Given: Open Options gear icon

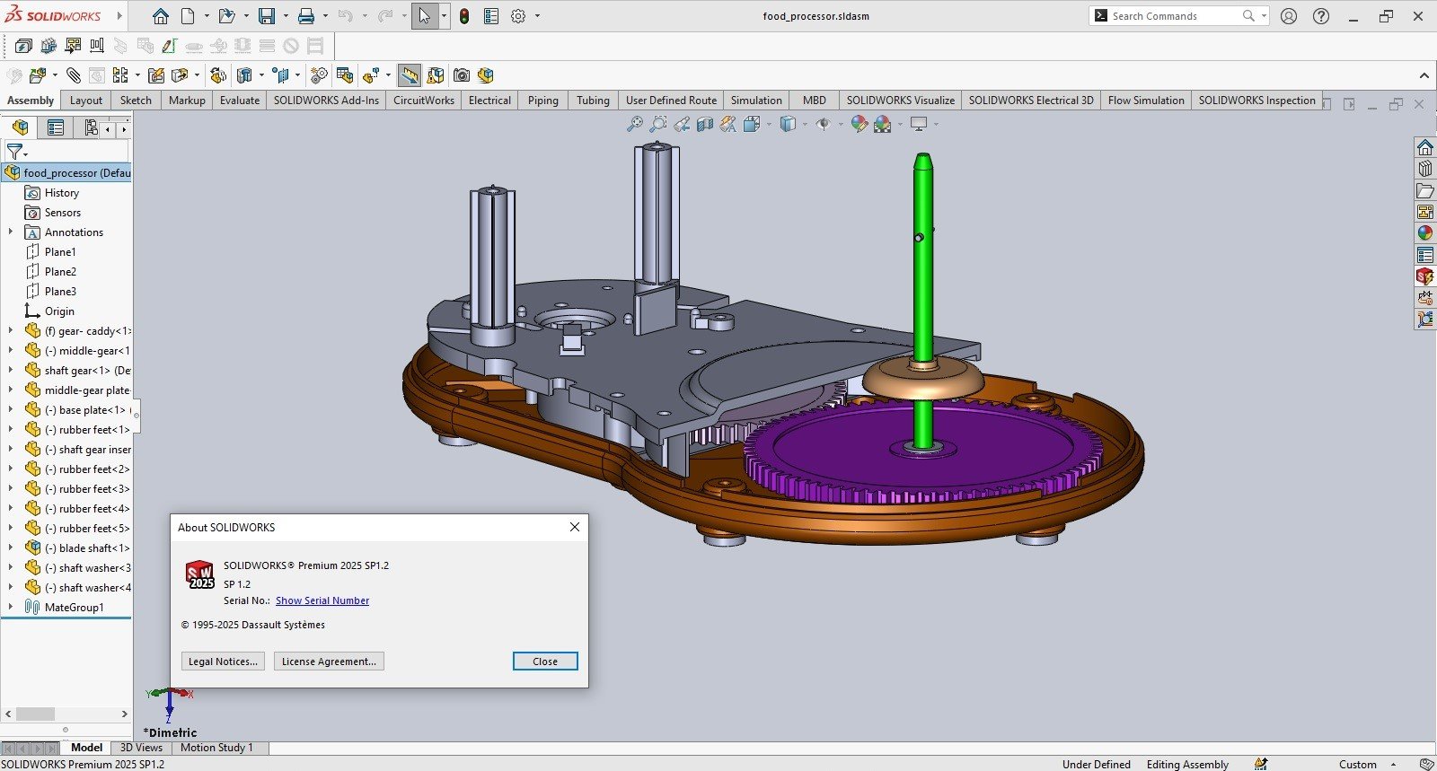Looking at the screenshot, I should tap(518, 16).
